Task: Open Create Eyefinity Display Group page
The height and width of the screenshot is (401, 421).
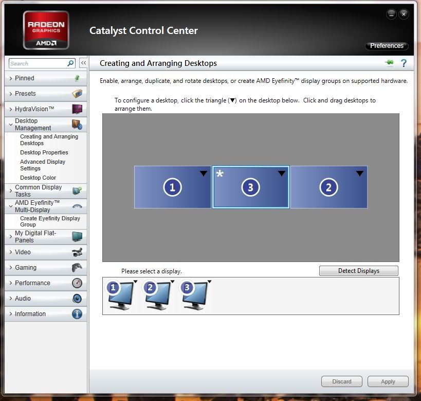Action: coord(50,221)
